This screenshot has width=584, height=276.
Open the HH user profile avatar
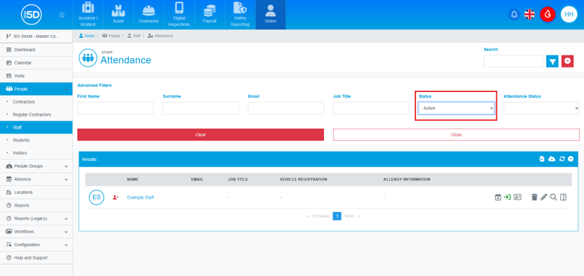pos(568,14)
